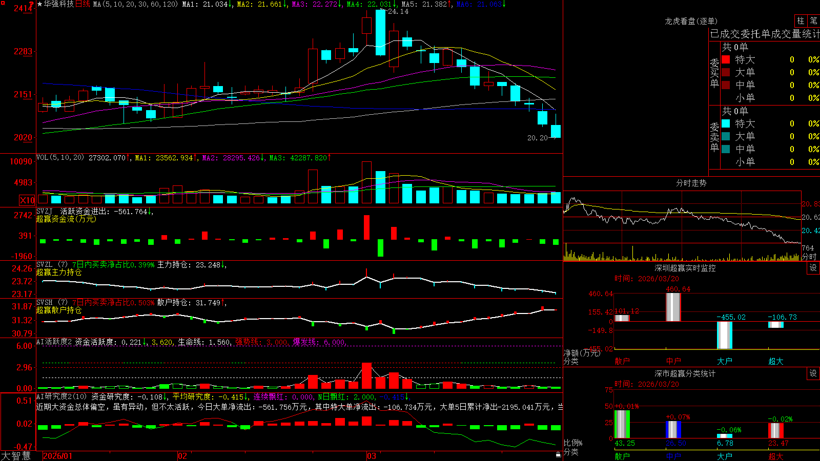This screenshot has width=820, height=461.
Task: Click the green 散户 43.25 bar in 分类统计
Action: click(x=622, y=424)
